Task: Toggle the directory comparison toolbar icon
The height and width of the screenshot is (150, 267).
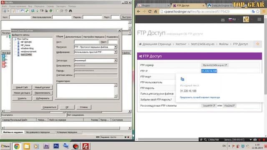Action: (61, 11)
